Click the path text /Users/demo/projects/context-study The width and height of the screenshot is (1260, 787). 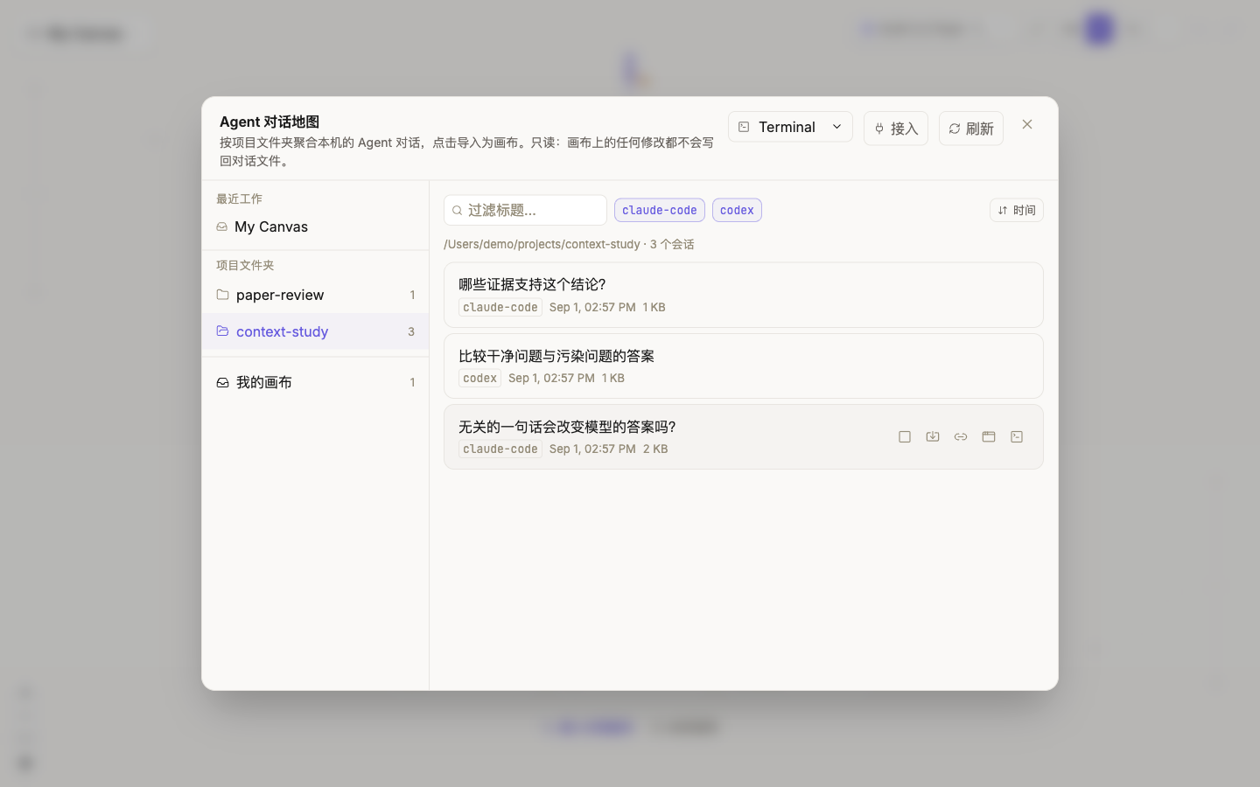click(x=542, y=244)
